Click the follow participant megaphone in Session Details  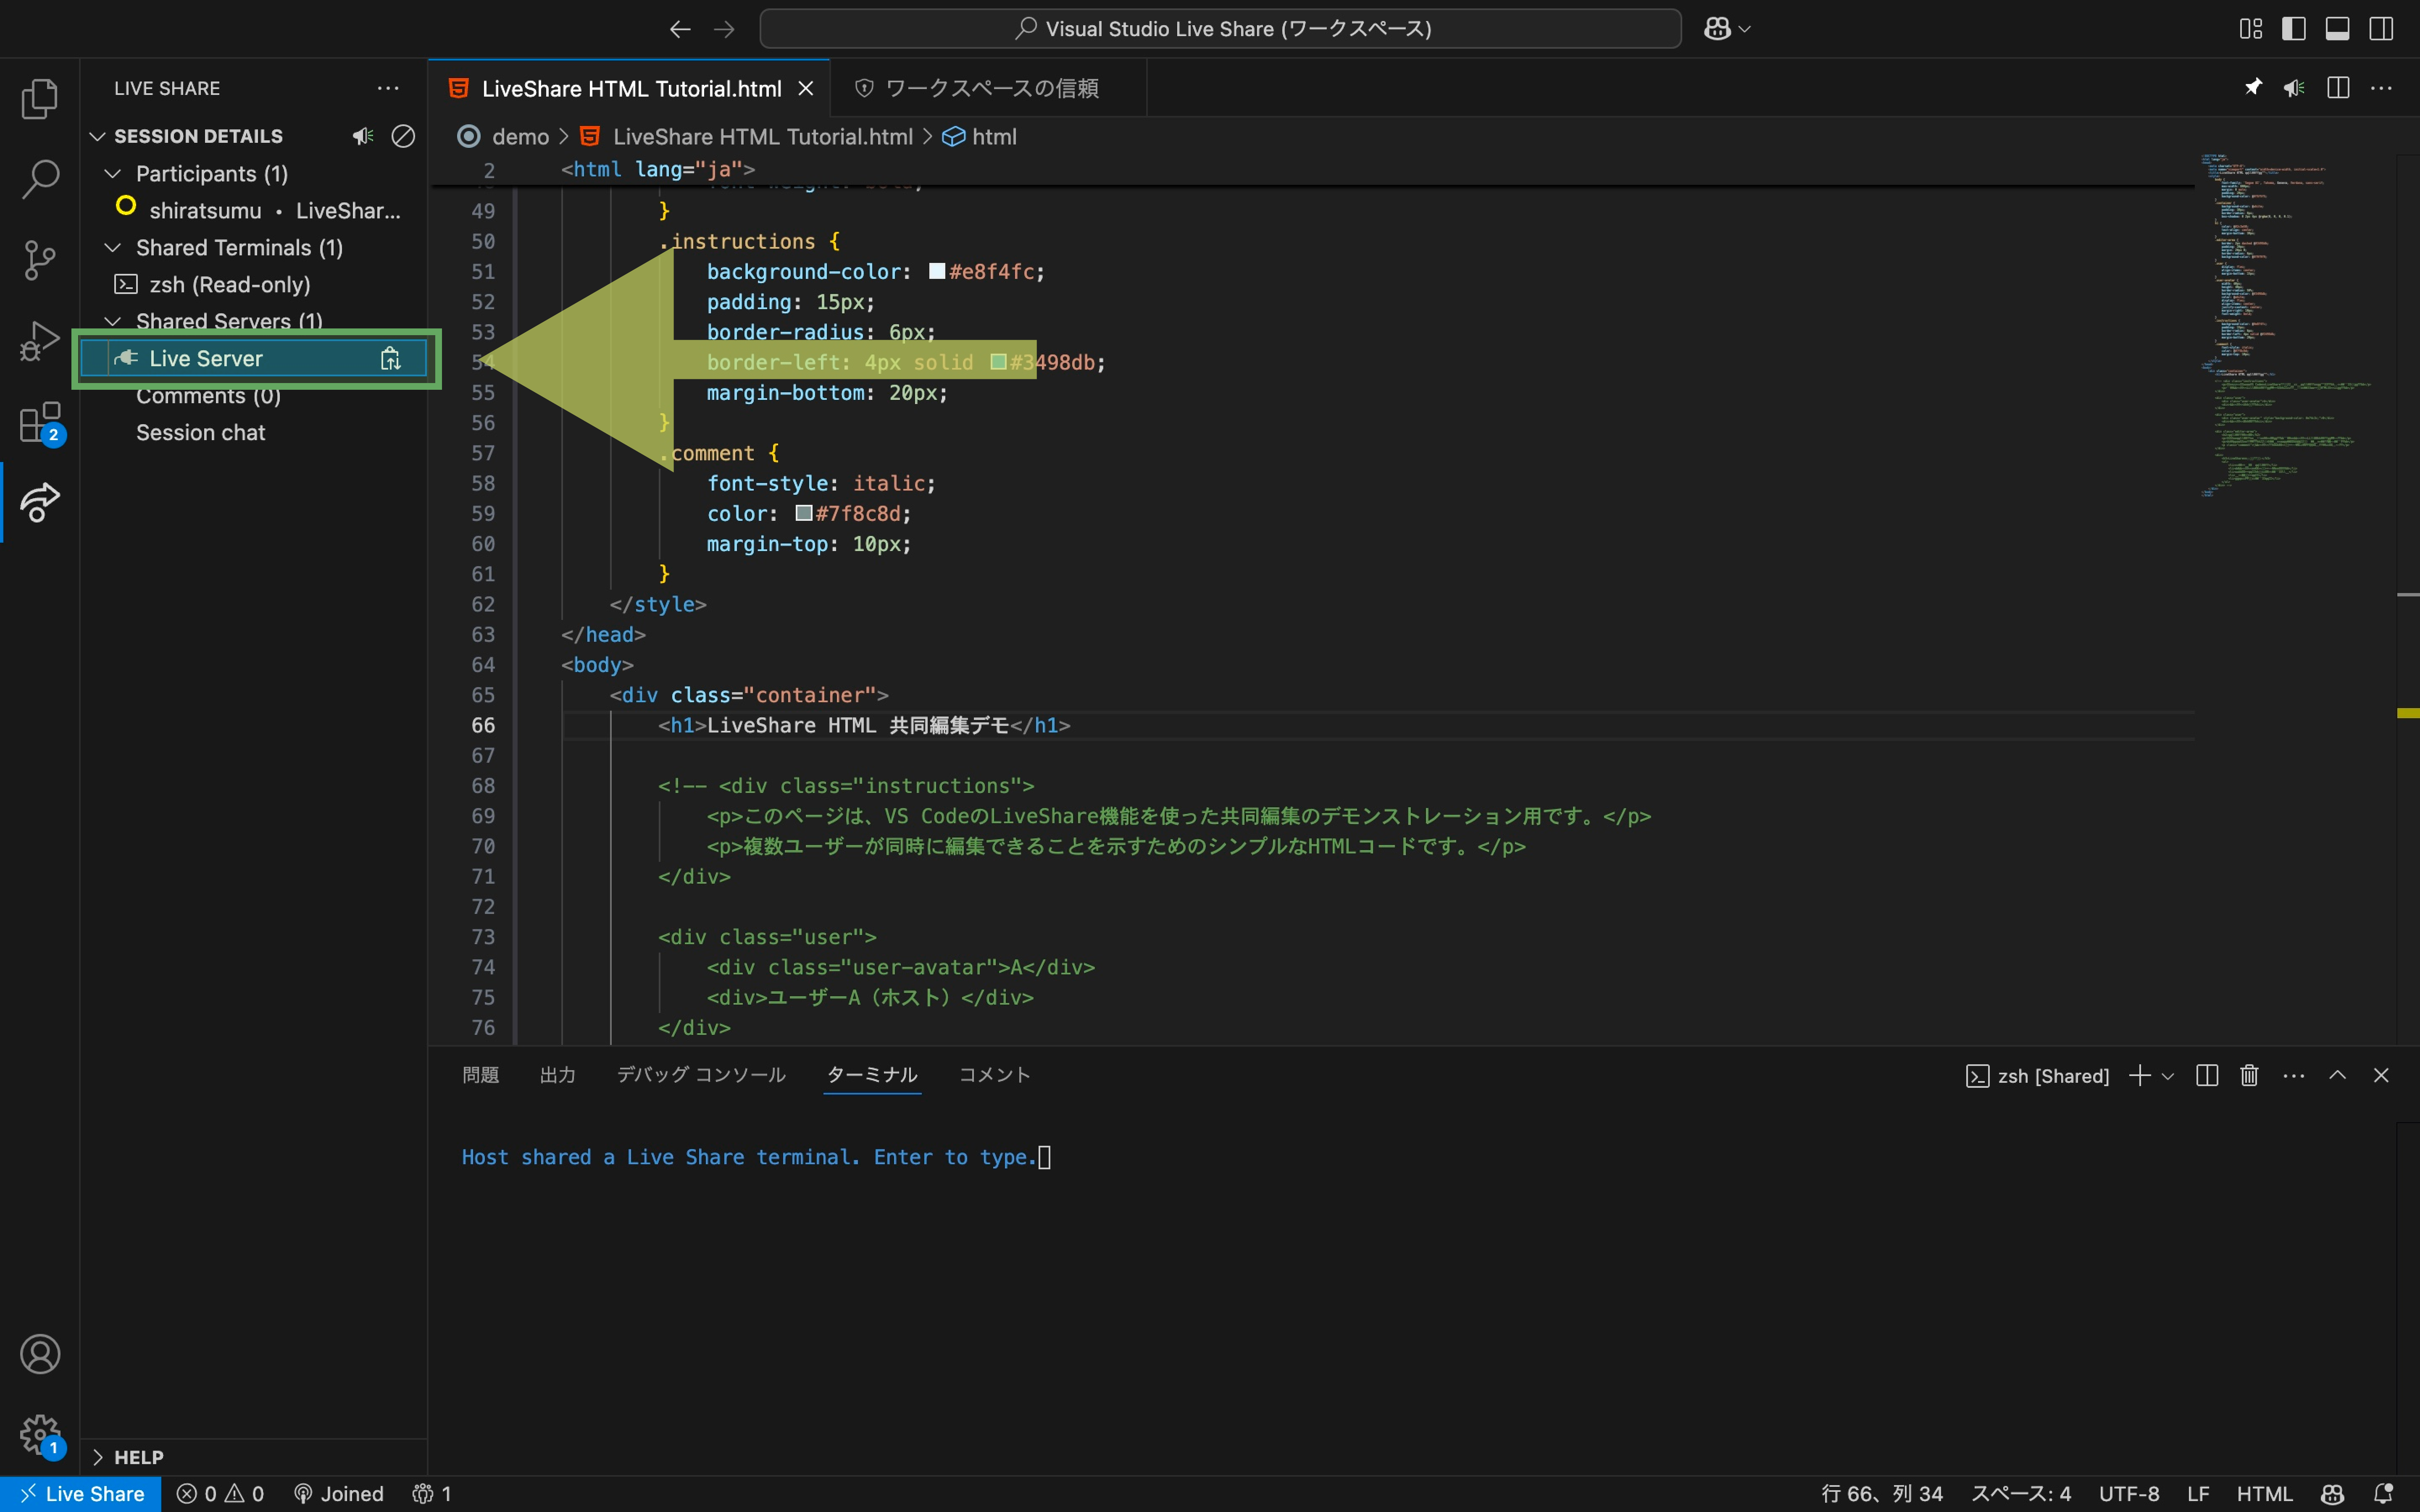363,136
